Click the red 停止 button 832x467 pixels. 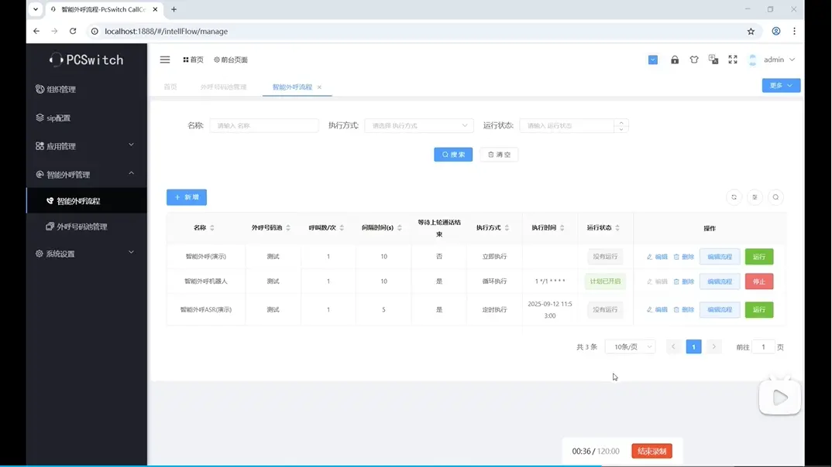pos(759,281)
